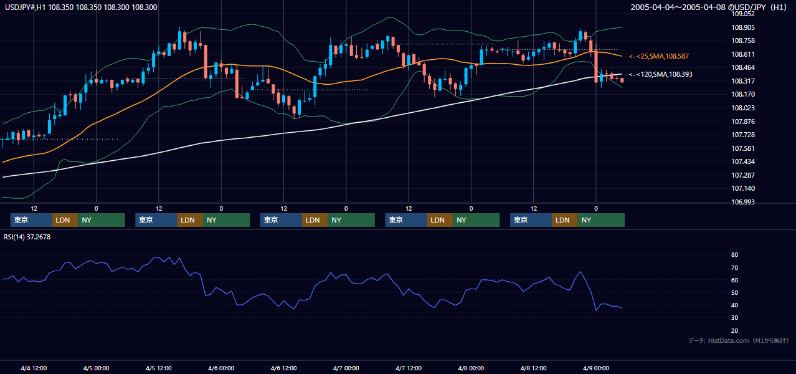This screenshot has height=374, width=796.
Task: Click price axis value 107.140
Action: coord(744,188)
